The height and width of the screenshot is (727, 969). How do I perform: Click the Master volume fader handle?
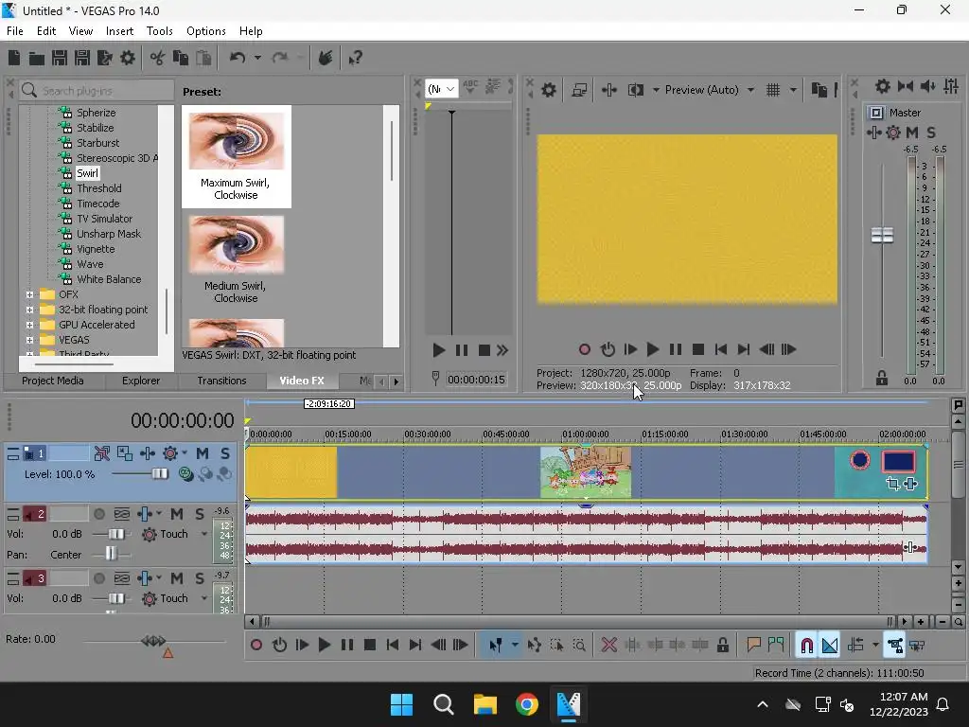882,235
